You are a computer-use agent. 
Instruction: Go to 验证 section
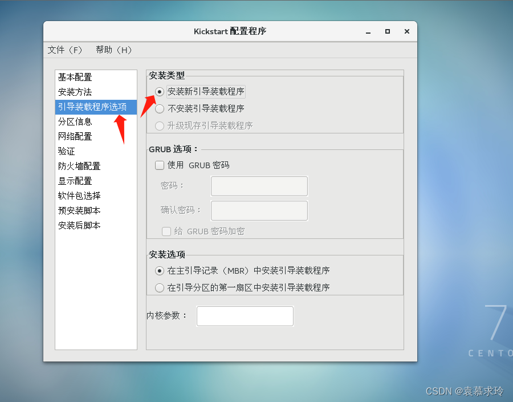[x=96, y=151]
